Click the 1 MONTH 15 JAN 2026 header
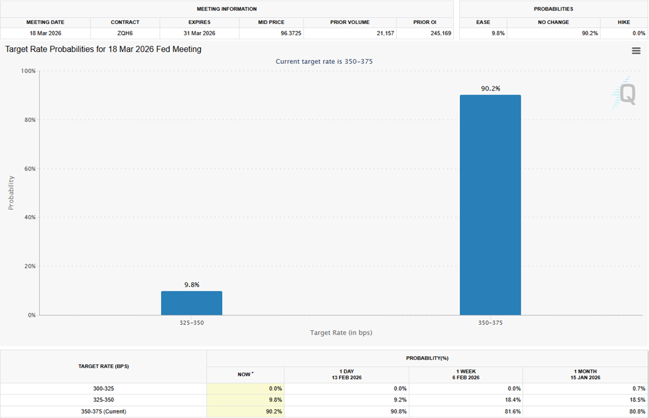Image resolution: width=649 pixels, height=418 pixels. (585, 374)
